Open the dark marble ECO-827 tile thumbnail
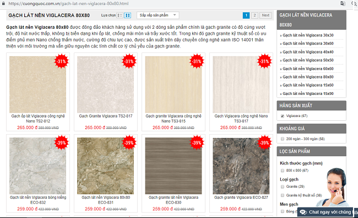The image size is (358, 218). click(241, 166)
